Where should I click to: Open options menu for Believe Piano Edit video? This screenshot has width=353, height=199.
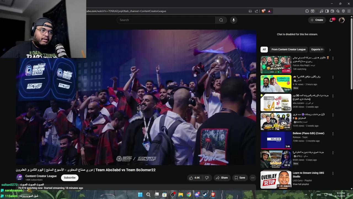tap(333, 134)
